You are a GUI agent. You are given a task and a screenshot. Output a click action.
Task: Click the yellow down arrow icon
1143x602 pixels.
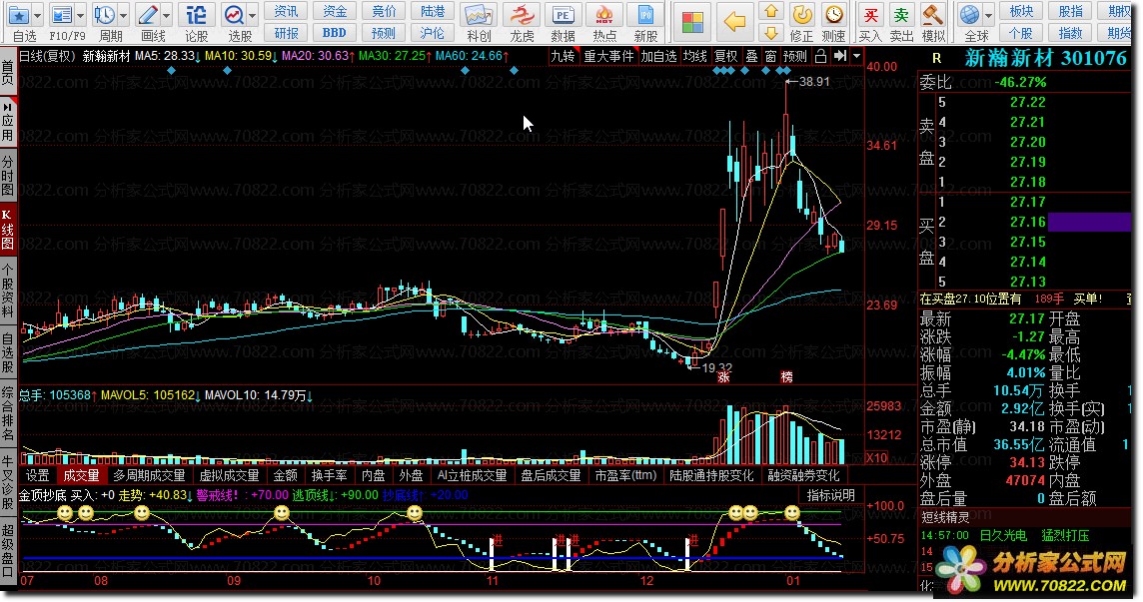[771, 33]
